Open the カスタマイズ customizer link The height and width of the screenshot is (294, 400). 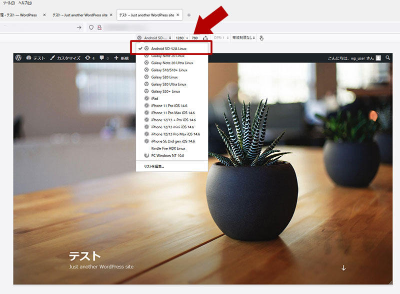pyautogui.click(x=65, y=58)
